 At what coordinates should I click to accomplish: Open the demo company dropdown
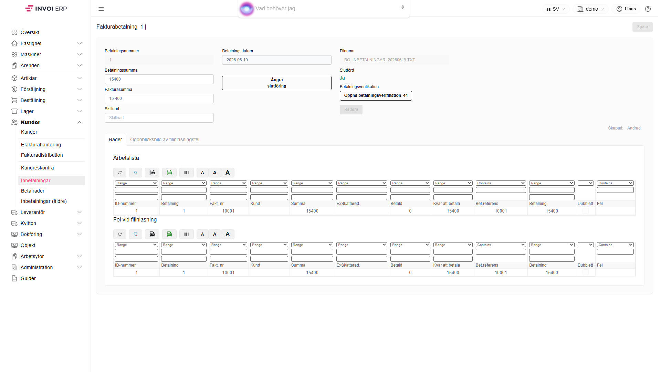click(591, 9)
